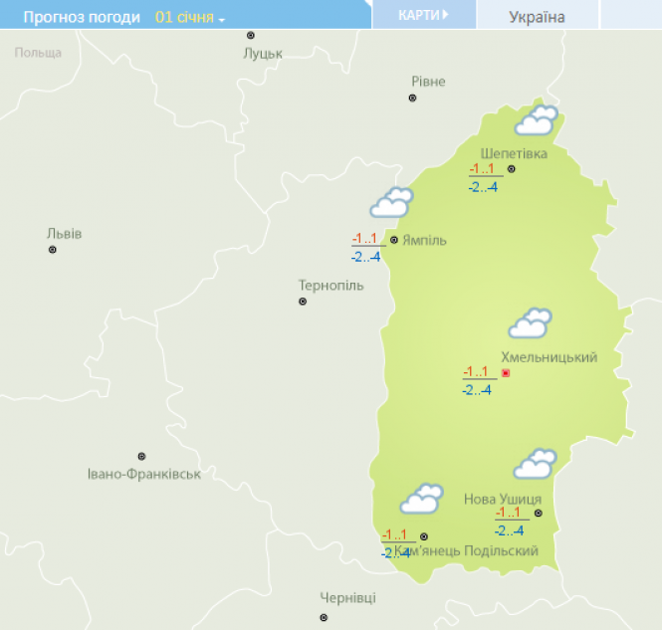662x630 pixels.
Task: Click Хмельницький night temperature -2..-4
Action: click(477, 390)
